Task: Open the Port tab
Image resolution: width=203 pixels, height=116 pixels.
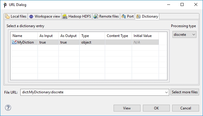Action: pyautogui.click(x=128, y=16)
